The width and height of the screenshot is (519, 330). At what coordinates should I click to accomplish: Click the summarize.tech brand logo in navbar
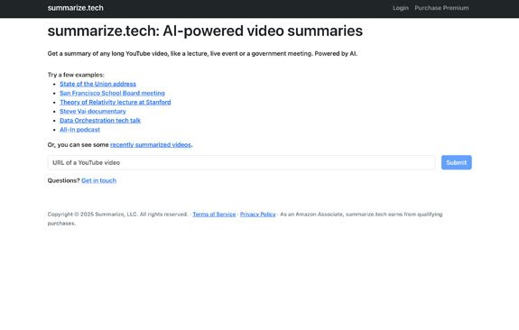tap(75, 8)
